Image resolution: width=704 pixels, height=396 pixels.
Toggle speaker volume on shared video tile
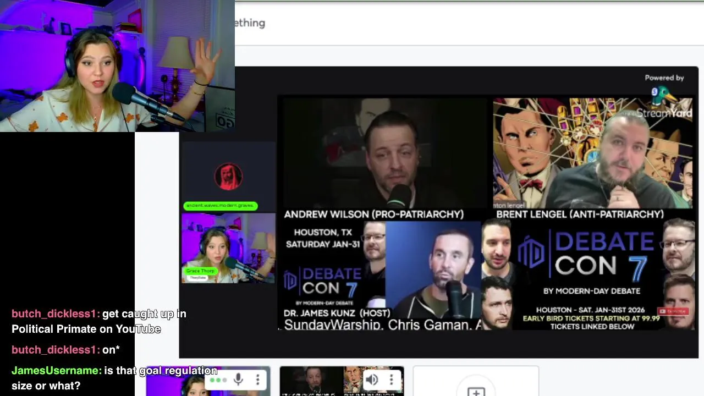372,380
